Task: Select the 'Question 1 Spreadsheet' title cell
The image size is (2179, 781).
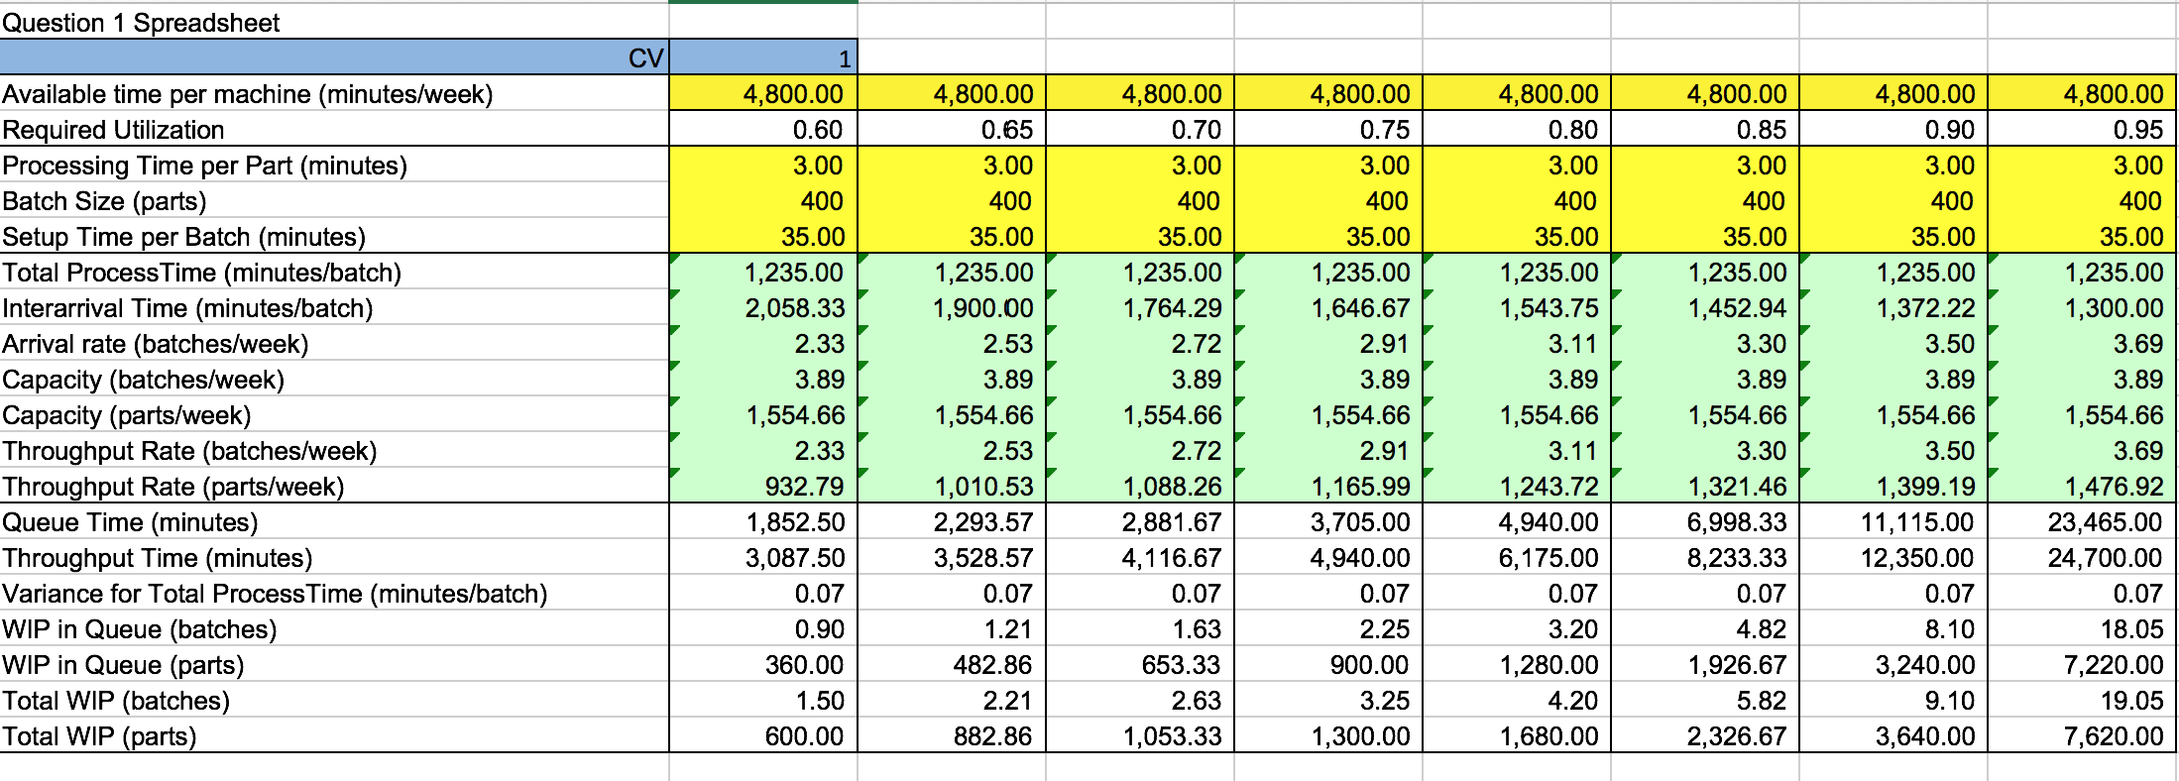Action: [x=141, y=22]
